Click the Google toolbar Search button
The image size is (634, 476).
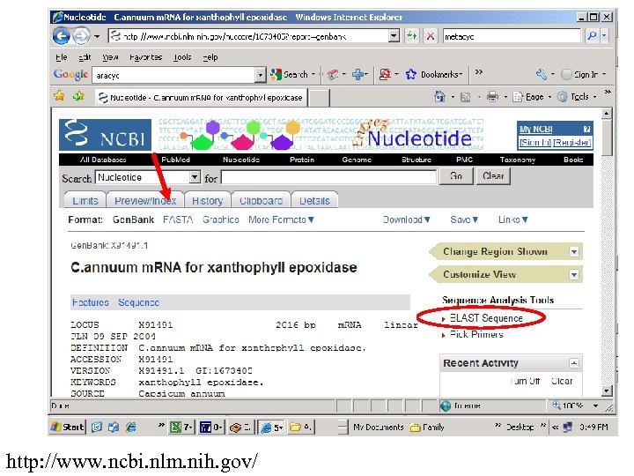point(292,74)
